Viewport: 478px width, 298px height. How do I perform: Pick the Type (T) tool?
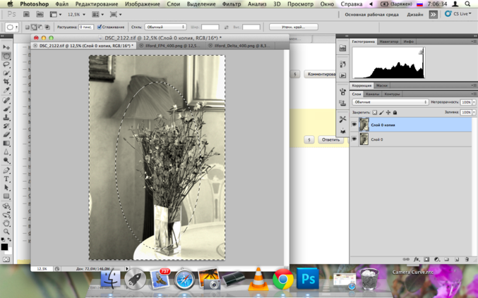click(7, 179)
